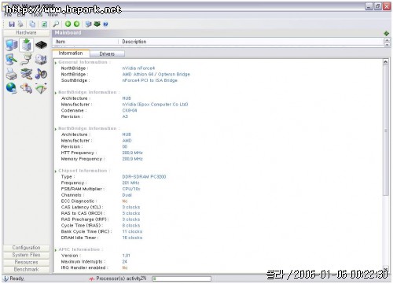The width and height of the screenshot is (393, 284).
Task: Click the item list scroll-up arrow
Action: click(387, 40)
